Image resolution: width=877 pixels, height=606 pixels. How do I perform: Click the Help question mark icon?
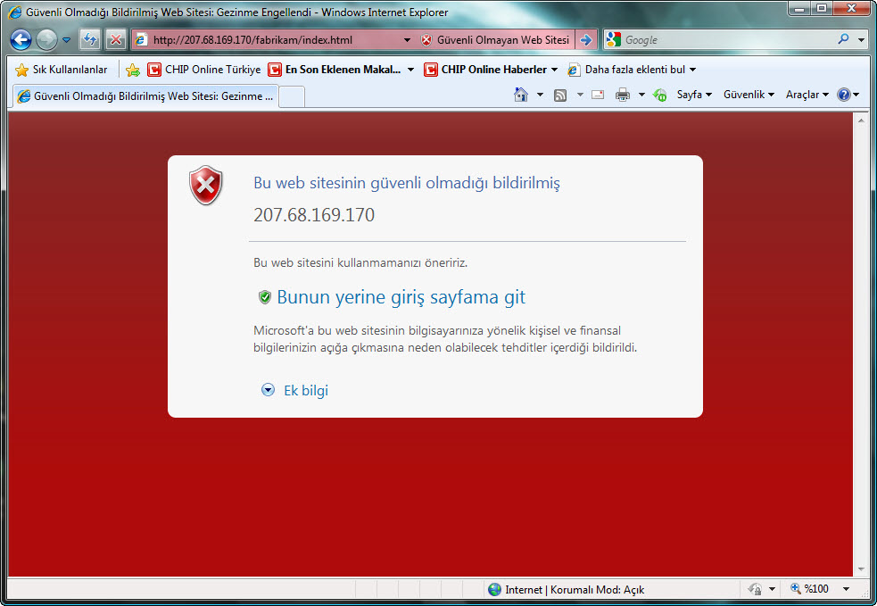point(843,95)
